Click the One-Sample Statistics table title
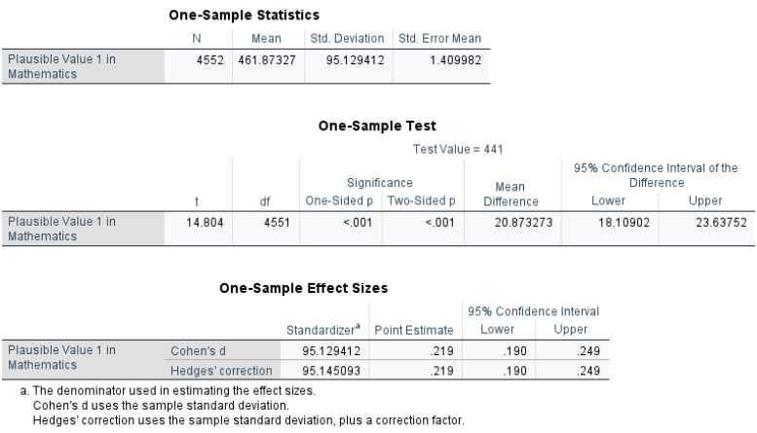Image resolution: width=757 pixels, height=433 pixels. click(x=244, y=16)
